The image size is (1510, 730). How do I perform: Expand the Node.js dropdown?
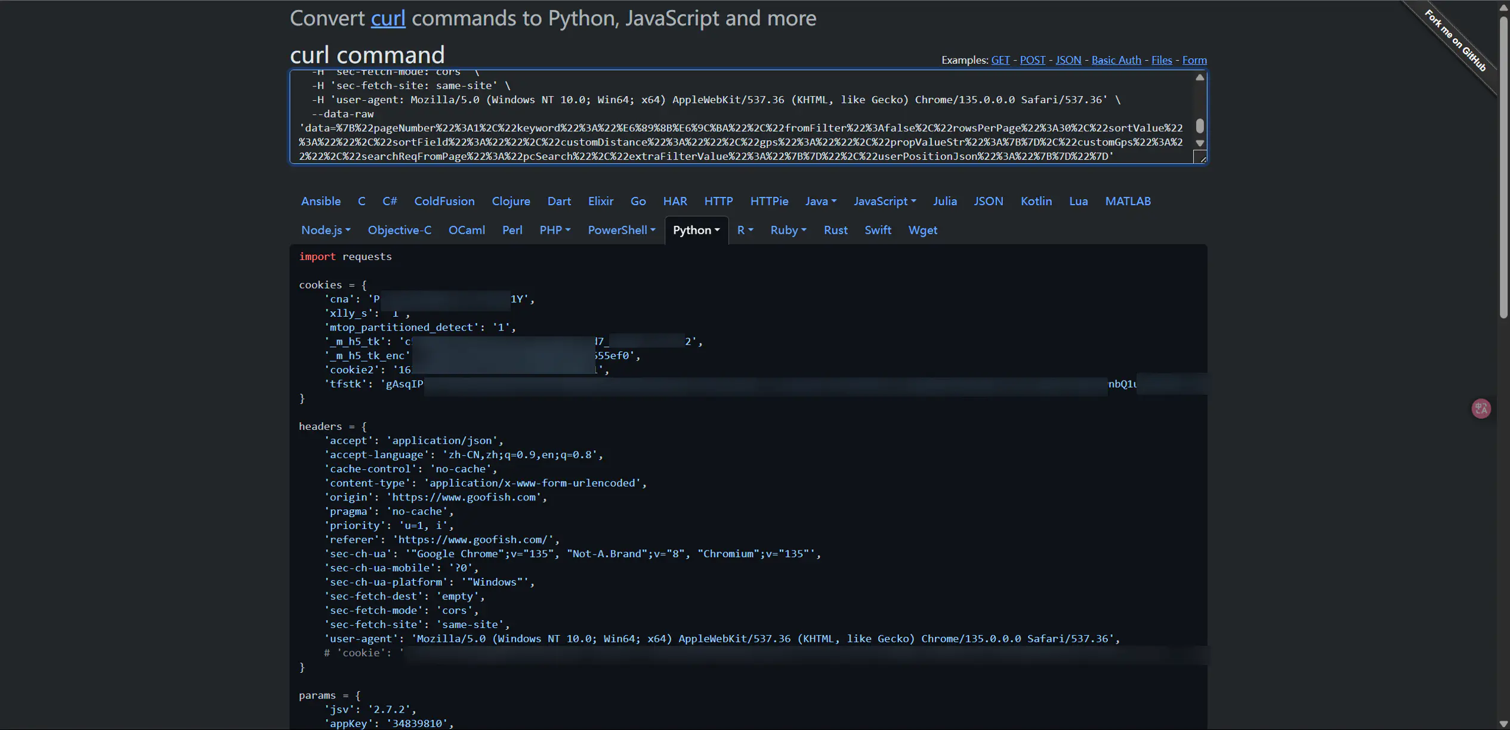tap(325, 230)
